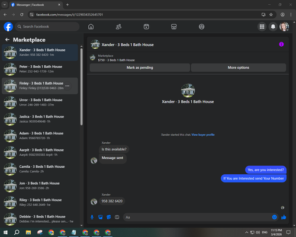The width and height of the screenshot is (296, 237).
Task: Show hidden system tray icons
Action: (246, 232)
